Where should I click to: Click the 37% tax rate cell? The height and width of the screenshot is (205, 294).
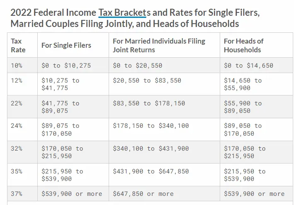pos(17,193)
